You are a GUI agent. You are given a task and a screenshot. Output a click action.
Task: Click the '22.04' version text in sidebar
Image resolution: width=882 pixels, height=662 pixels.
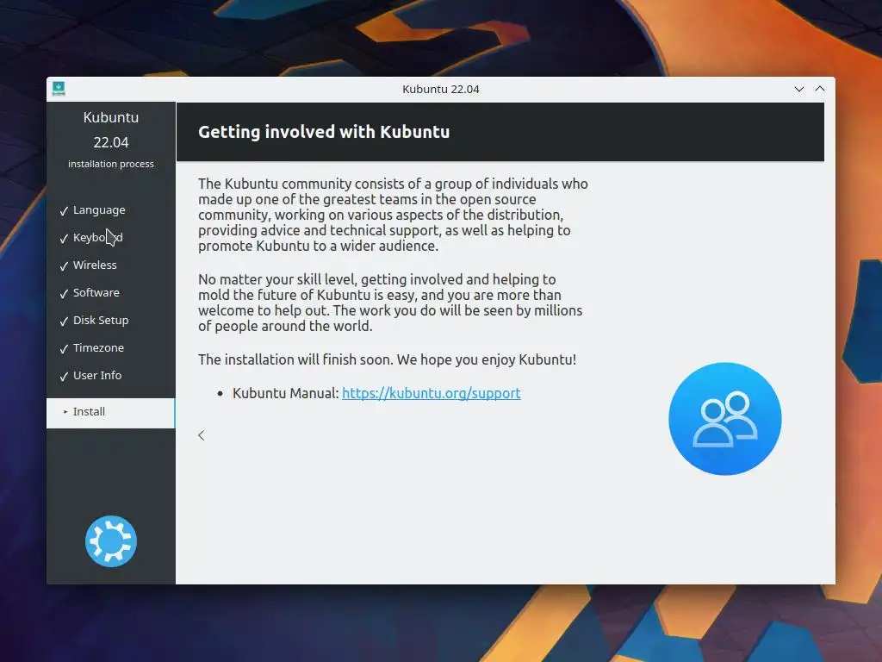(x=111, y=142)
